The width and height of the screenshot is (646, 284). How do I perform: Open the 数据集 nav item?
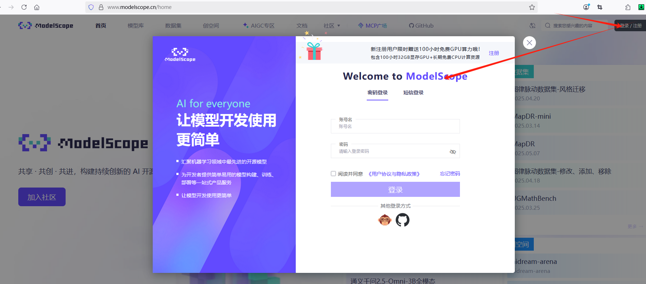pyautogui.click(x=173, y=26)
